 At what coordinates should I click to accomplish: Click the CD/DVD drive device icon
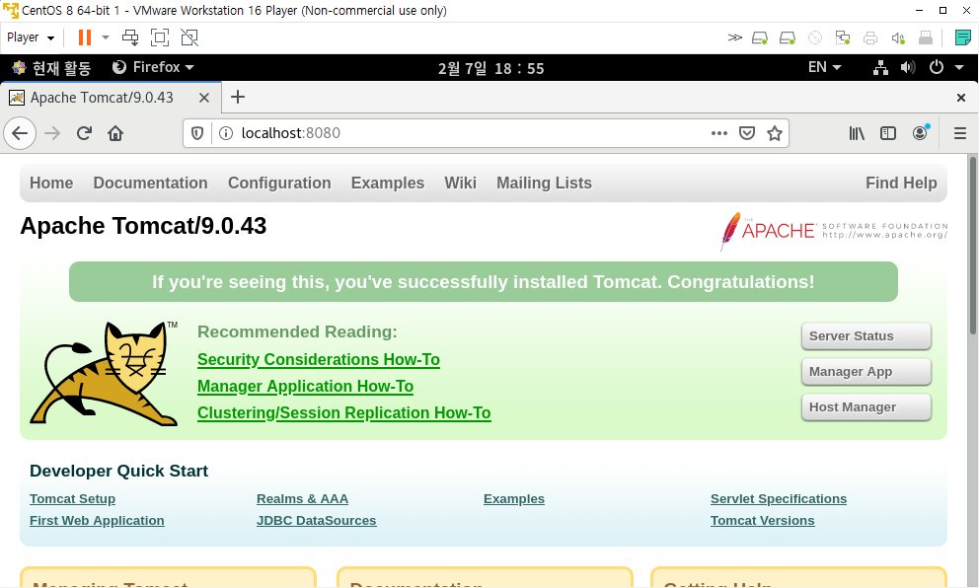[815, 38]
